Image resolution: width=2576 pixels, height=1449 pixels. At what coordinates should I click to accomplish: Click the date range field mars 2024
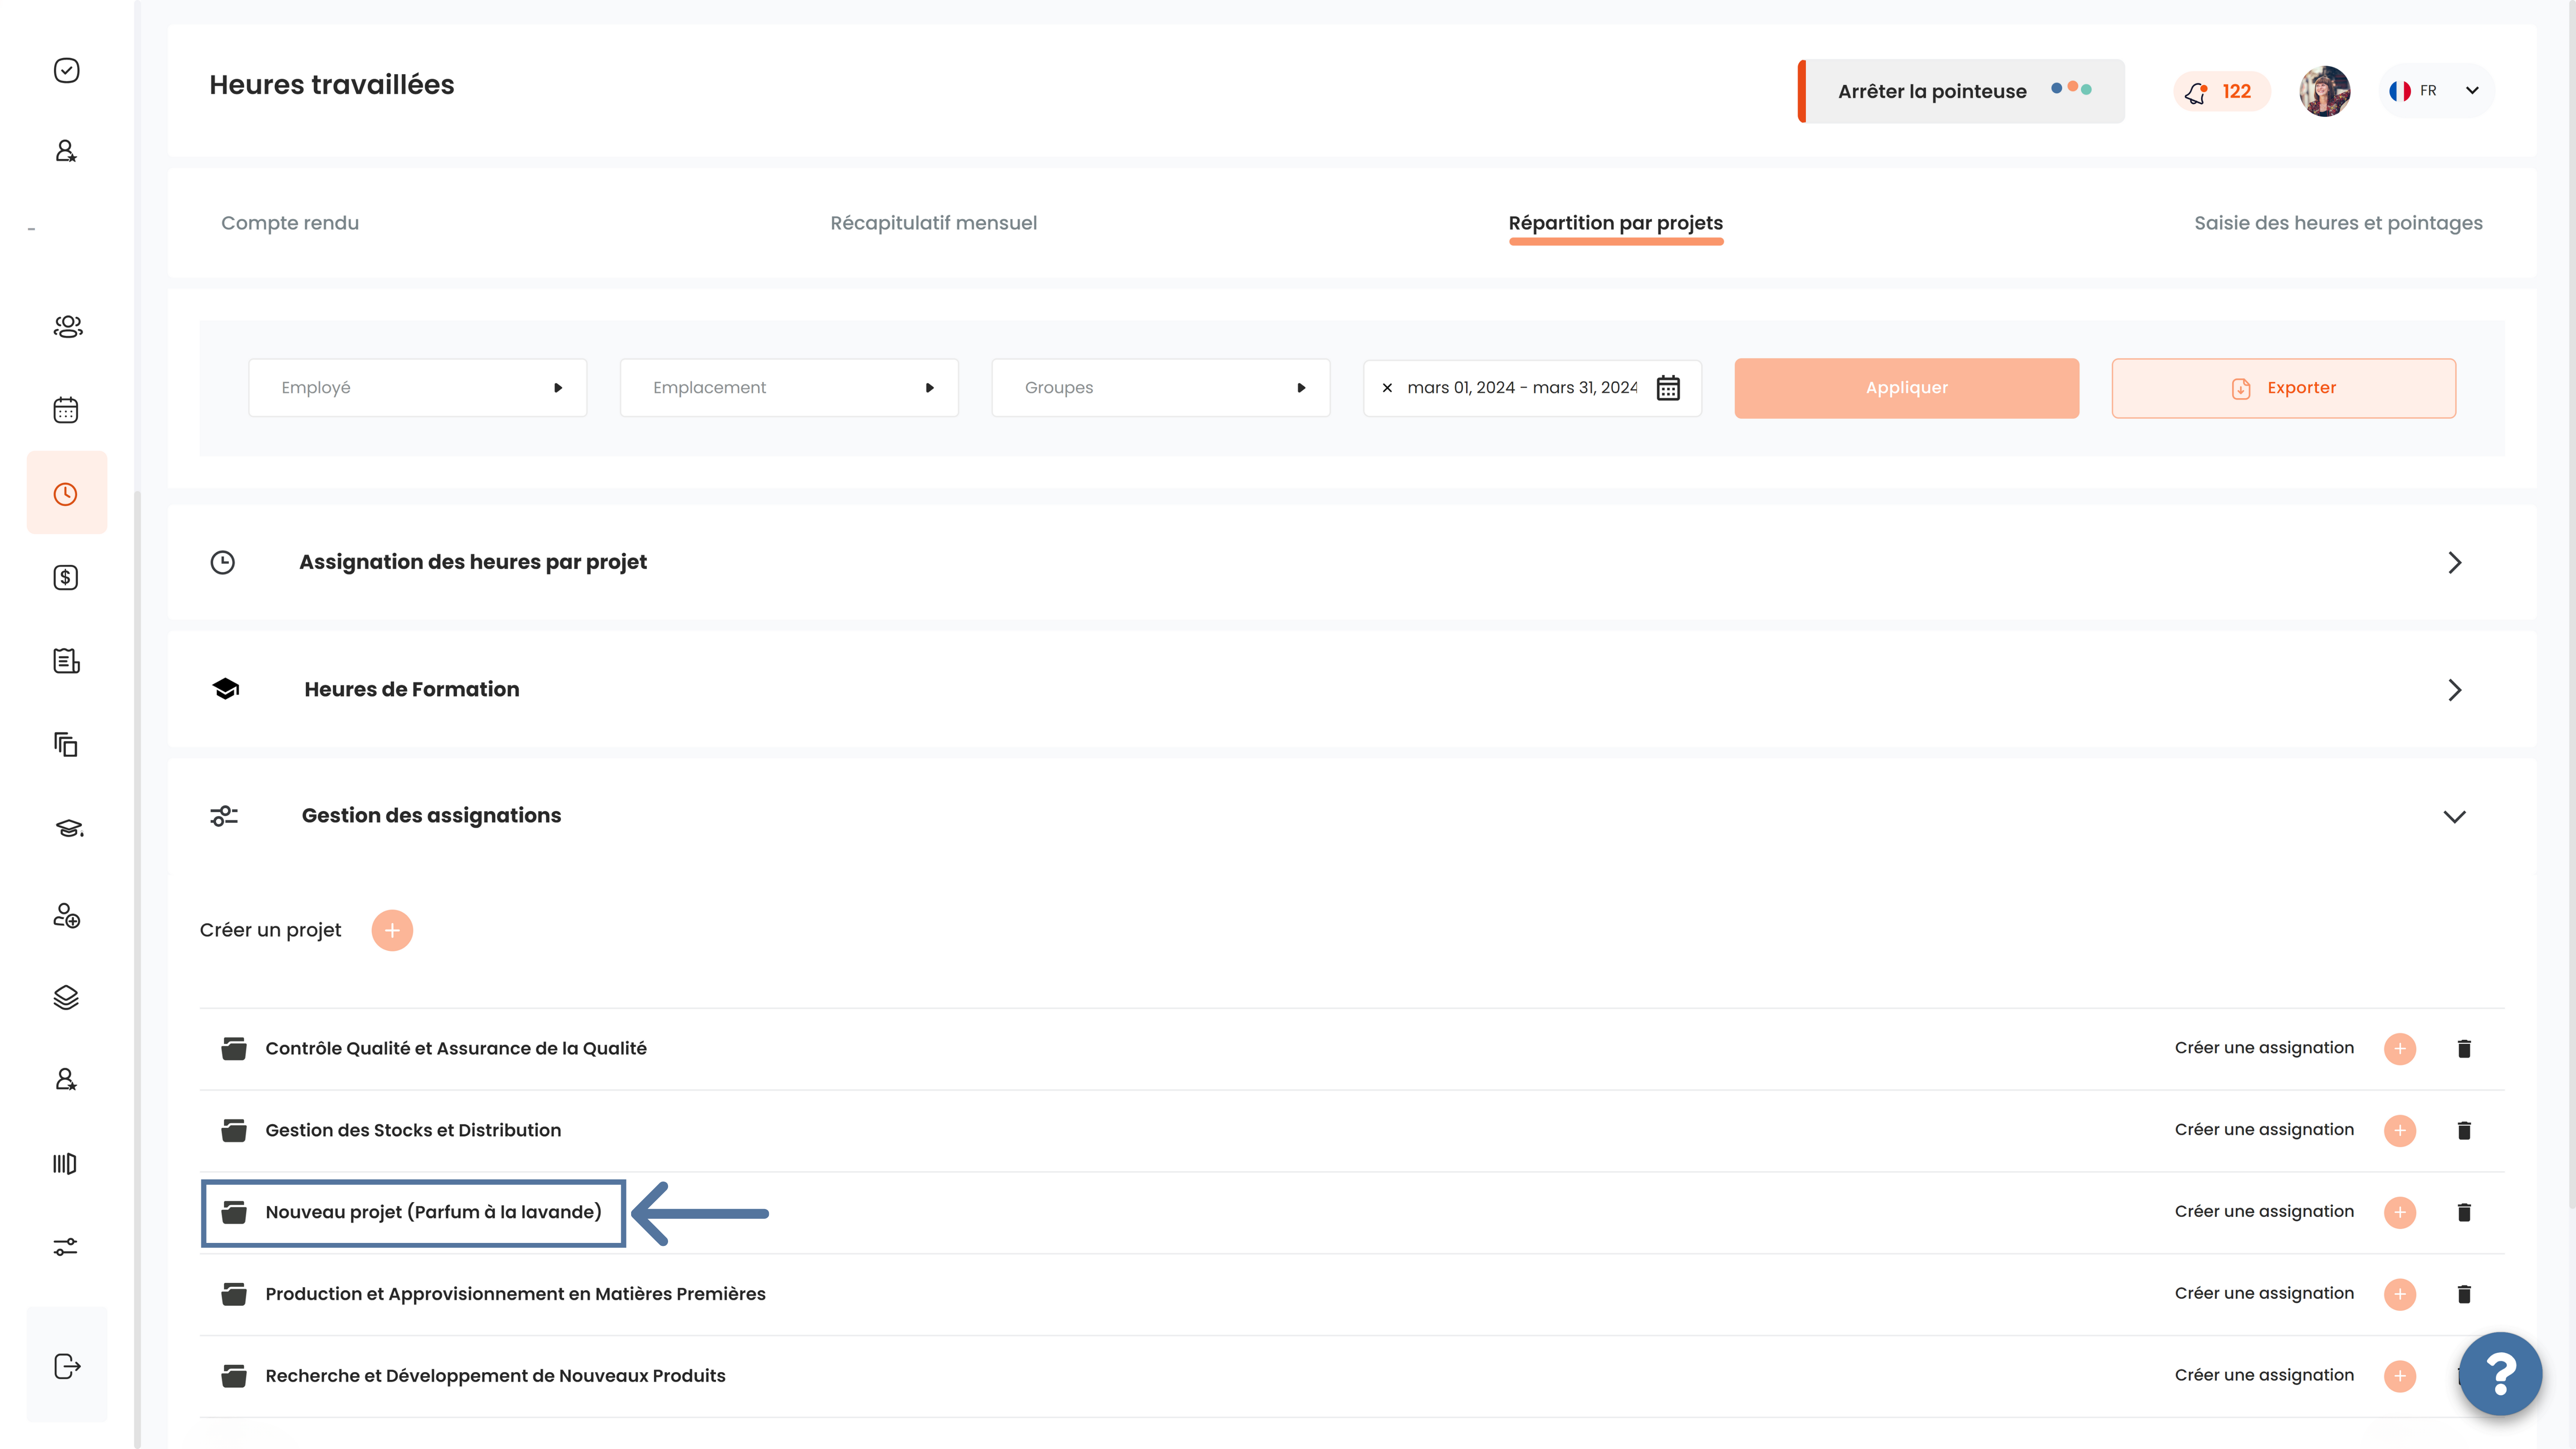(1532, 388)
